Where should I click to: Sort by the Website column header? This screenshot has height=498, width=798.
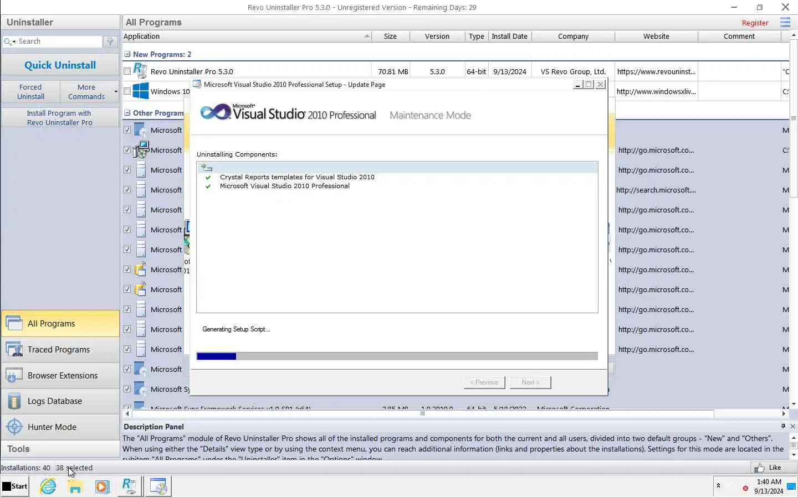tap(656, 36)
